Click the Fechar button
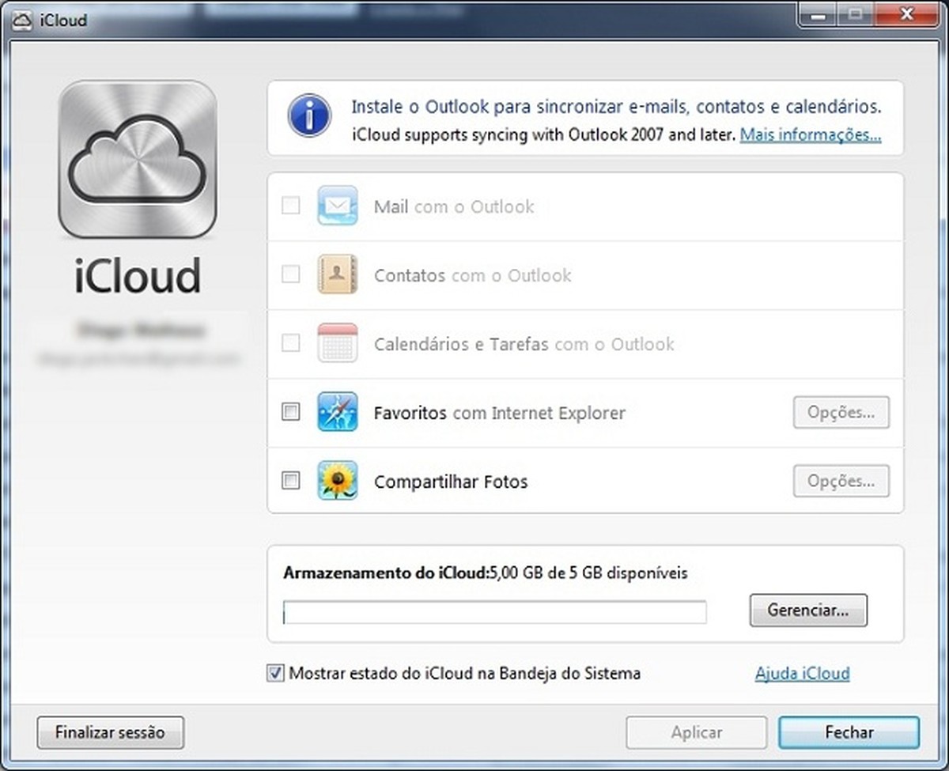This screenshot has width=949, height=771. click(x=849, y=733)
